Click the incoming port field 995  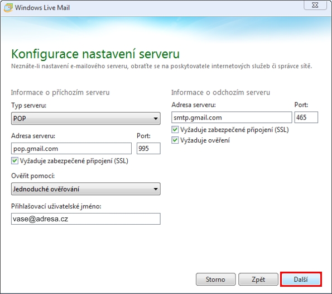(148, 149)
